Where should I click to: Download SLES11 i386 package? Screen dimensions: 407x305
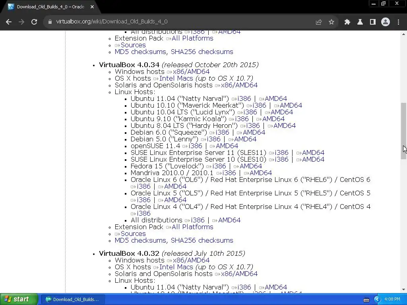click(x=282, y=152)
